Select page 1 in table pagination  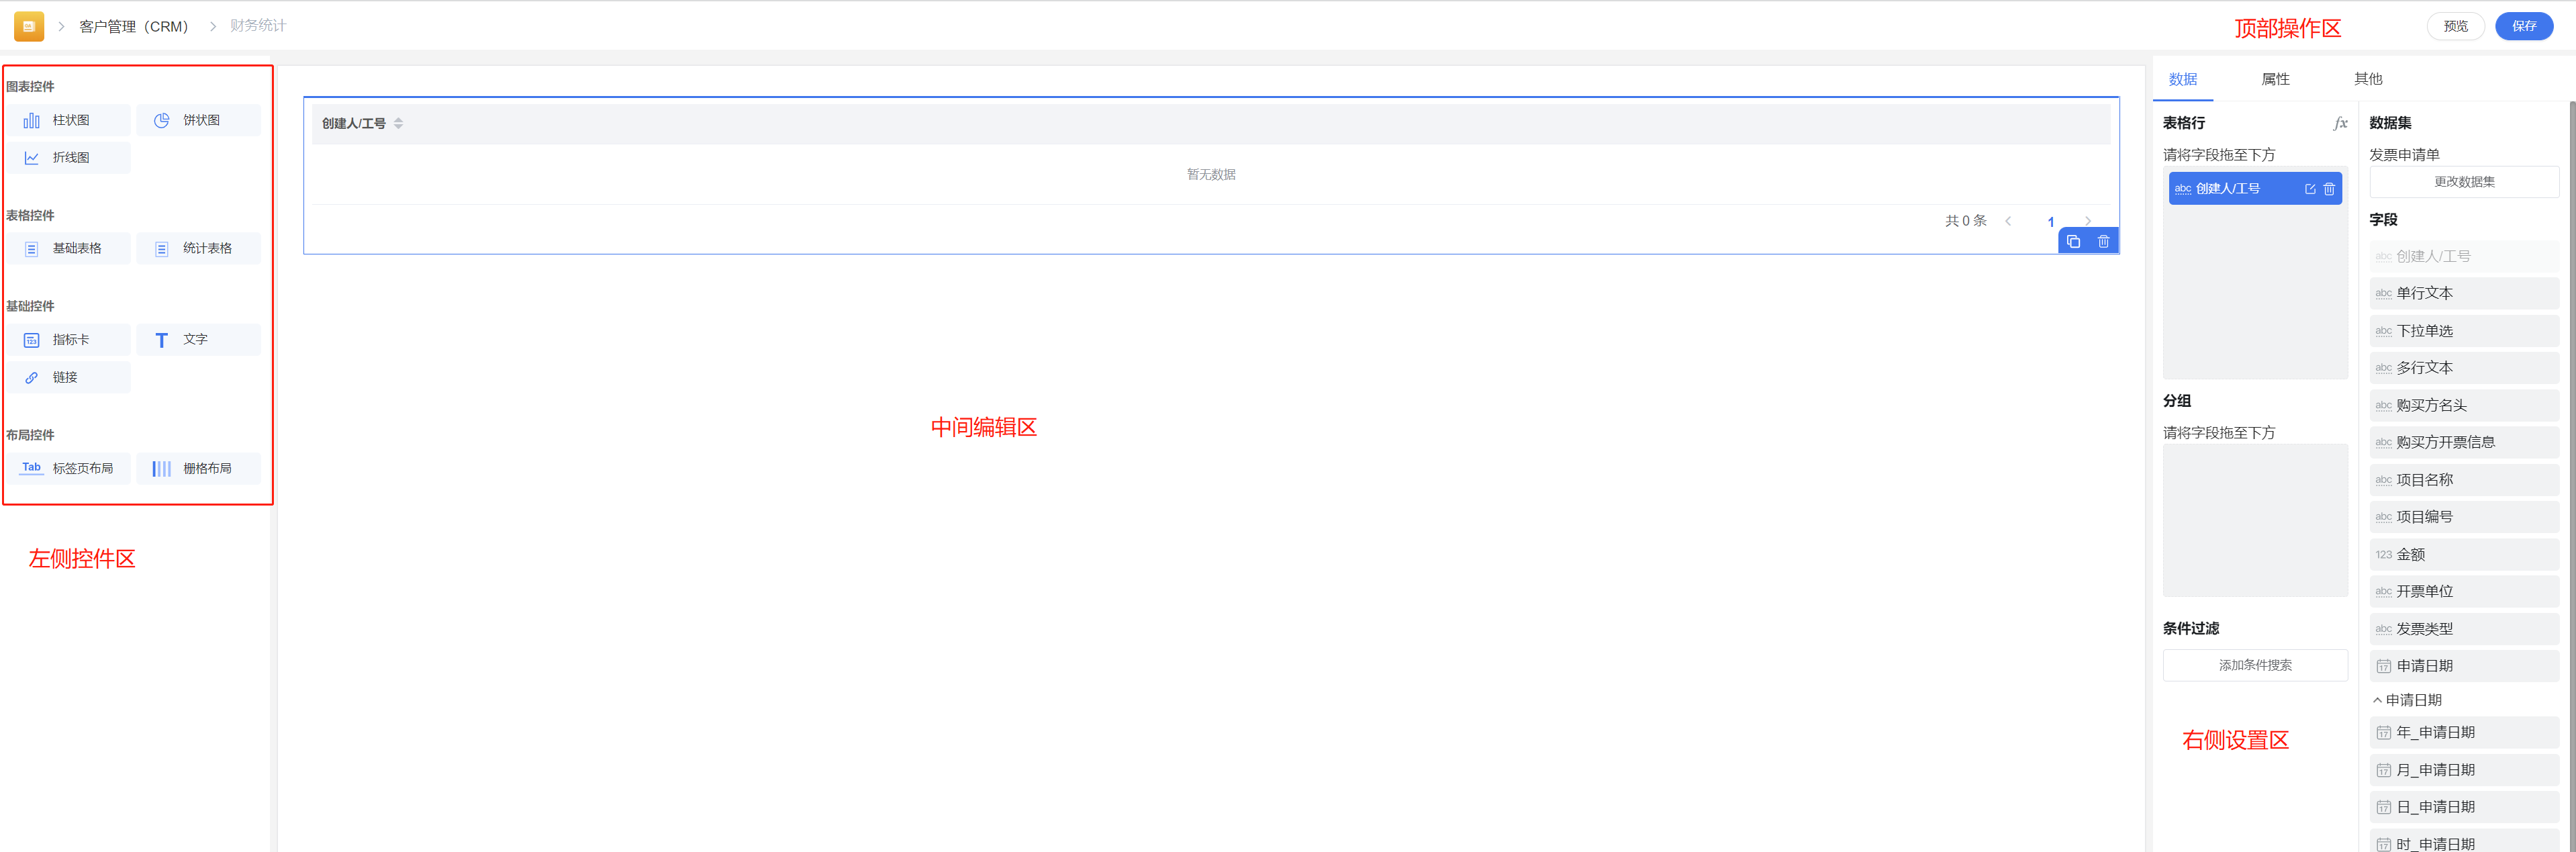[x=2050, y=222]
